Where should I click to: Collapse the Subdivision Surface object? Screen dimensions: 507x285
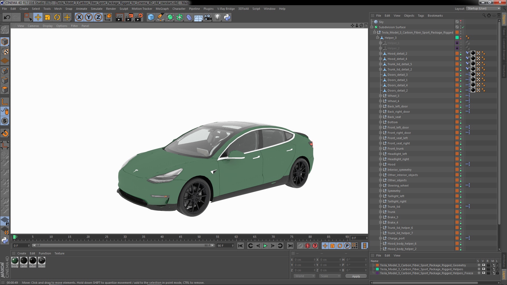(x=372, y=27)
